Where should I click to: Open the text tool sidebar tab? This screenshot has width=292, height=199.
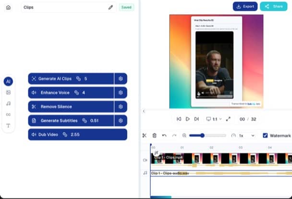(8, 125)
